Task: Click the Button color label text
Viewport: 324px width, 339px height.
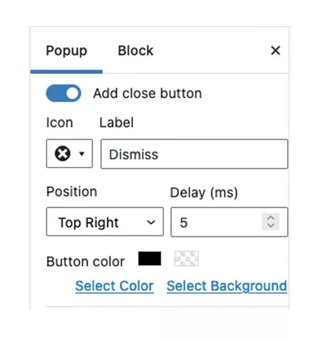Action: click(86, 261)
